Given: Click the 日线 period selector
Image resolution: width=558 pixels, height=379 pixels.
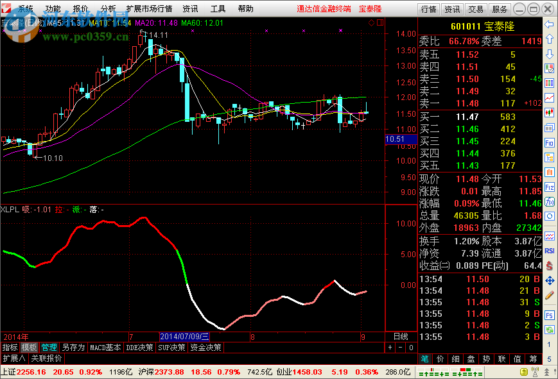Looking at the screenshot, I should click(x=401, y=336).
